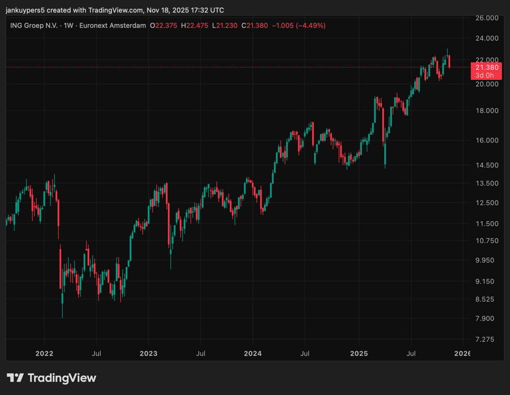Click the 2025 label on time axis
Screen dimensions: 510x395
click(359, 354)
